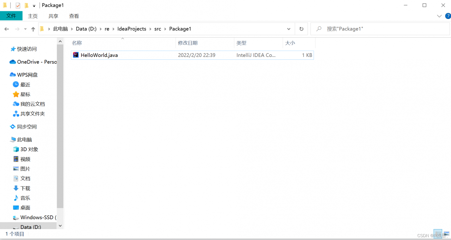
Task: Refresh the Package1 folder view
Action: click(301, 29)
